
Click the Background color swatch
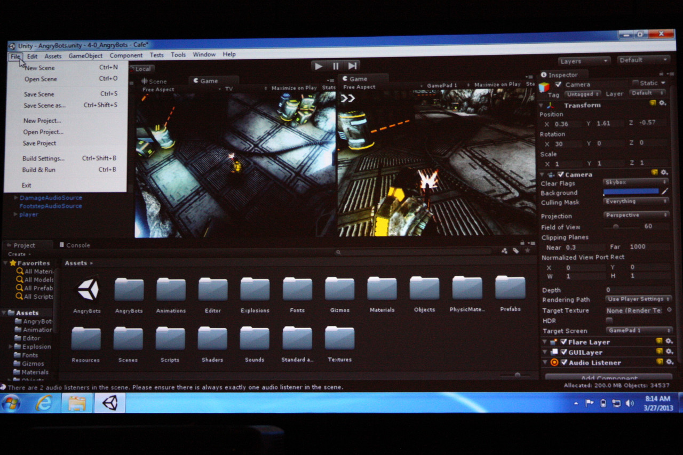[x=631, y=192]
